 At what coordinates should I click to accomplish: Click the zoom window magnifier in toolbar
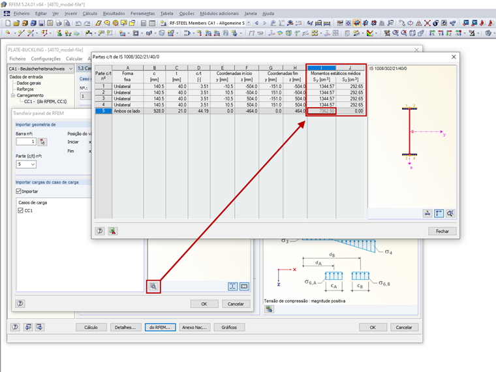point(395,33)
